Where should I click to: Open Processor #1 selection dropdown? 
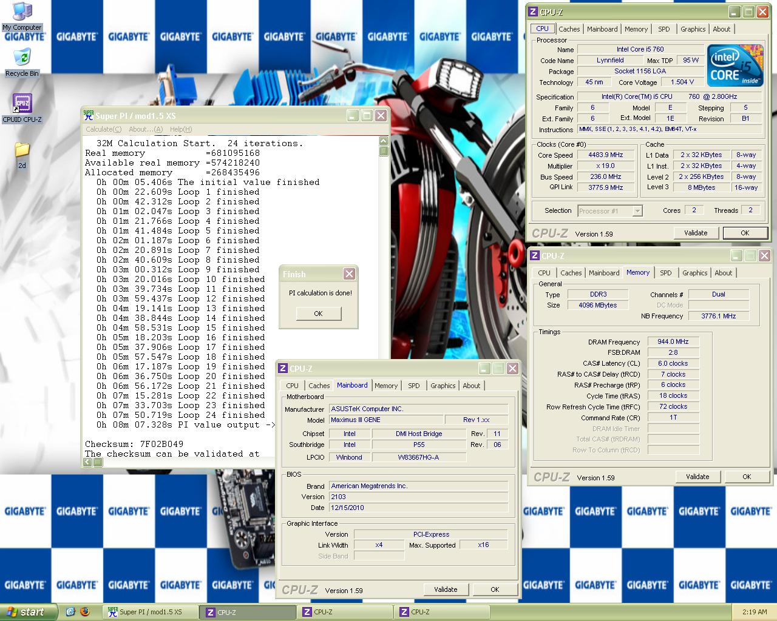[637, 210]
